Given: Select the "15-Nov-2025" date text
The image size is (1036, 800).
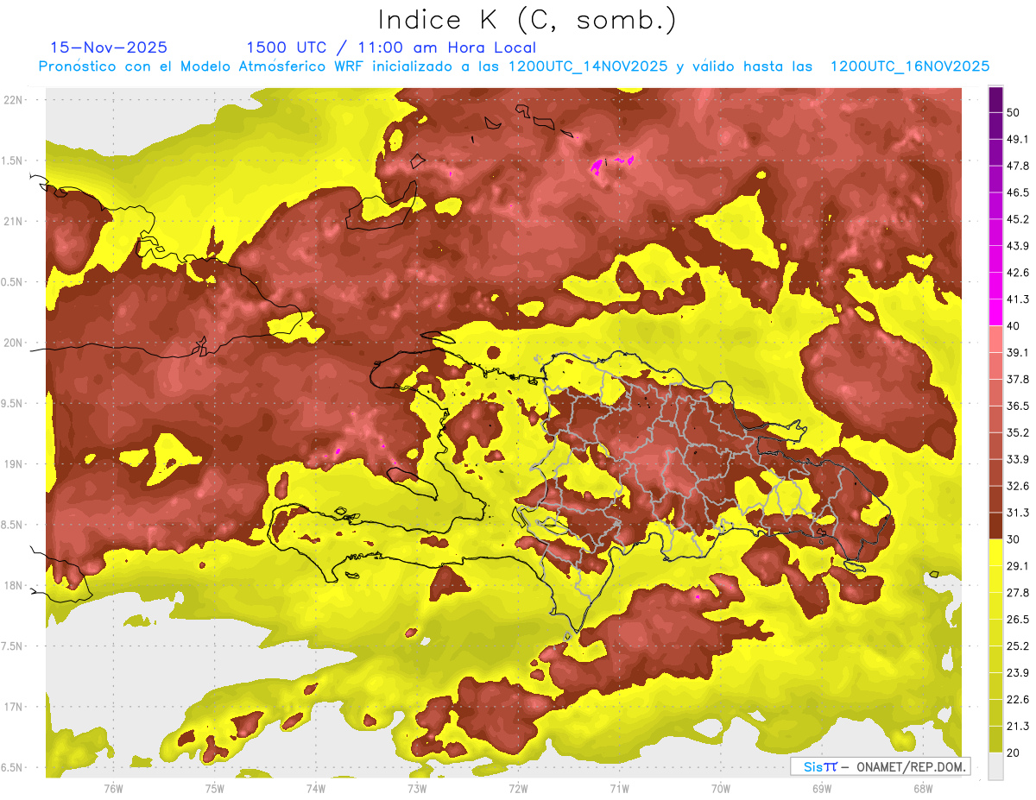Looking at the screenshot, I should 110,47.
